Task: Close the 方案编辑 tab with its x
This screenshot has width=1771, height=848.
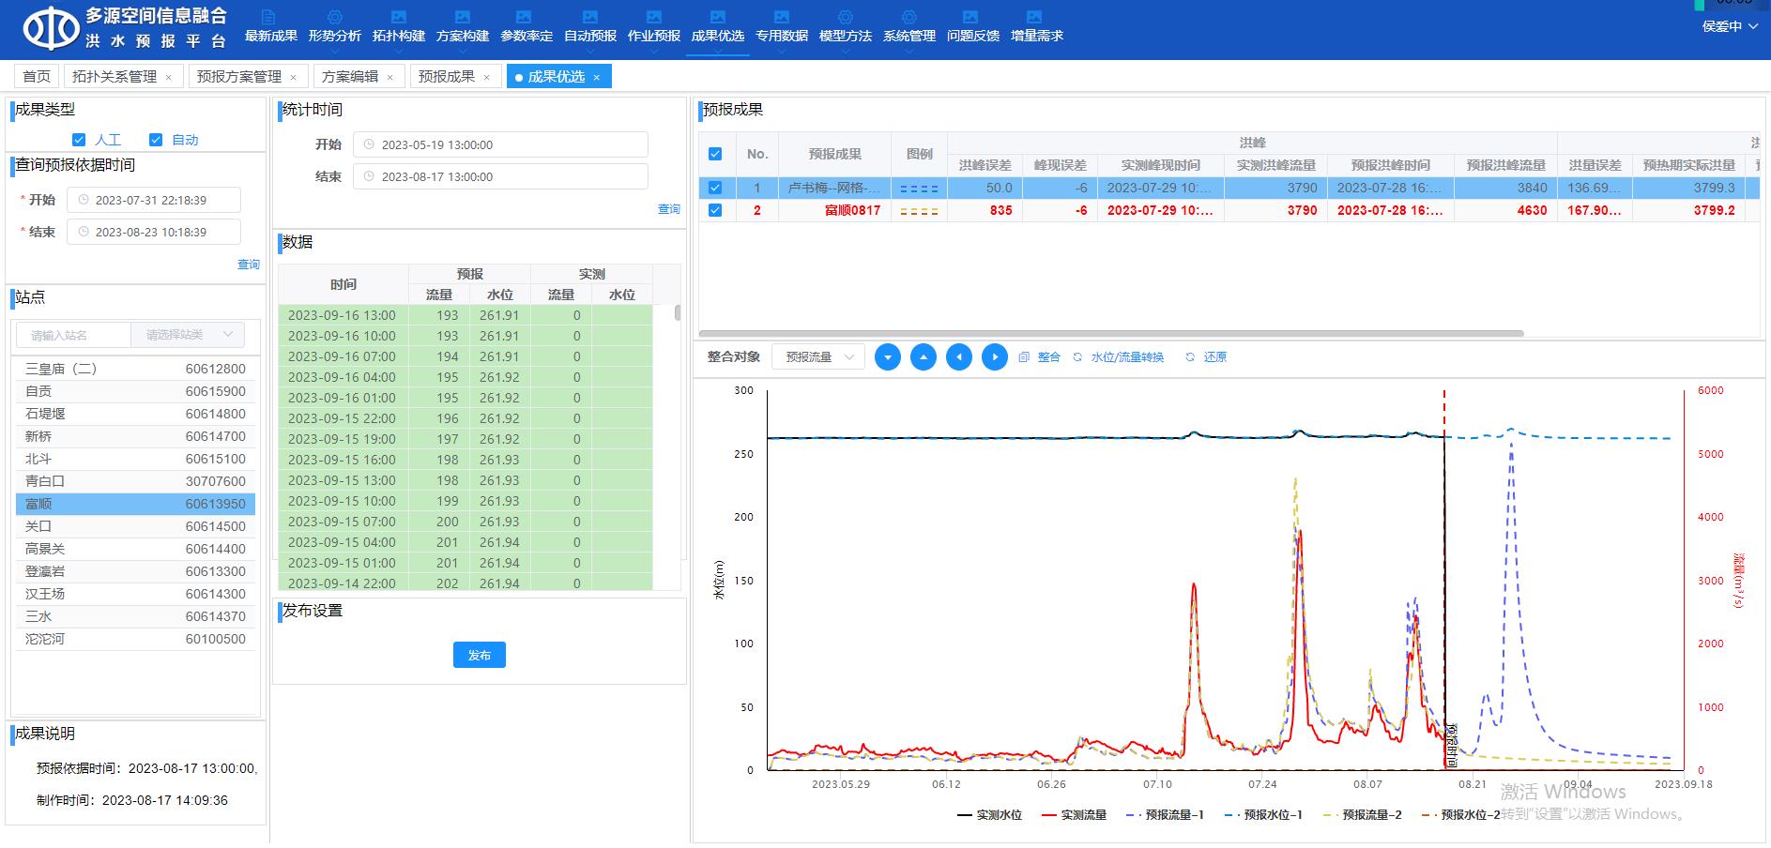Action: pyautogui.click(x=390, y=78)
